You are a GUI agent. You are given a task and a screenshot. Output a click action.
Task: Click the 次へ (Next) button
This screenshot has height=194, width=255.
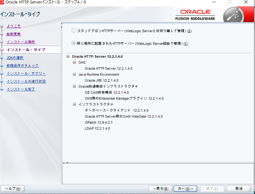click(185, 189)
